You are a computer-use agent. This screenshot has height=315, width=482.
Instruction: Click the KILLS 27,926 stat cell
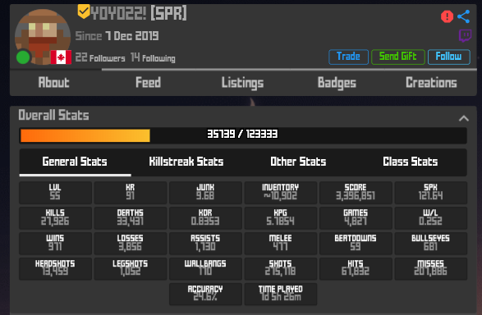tap(55, 218)
